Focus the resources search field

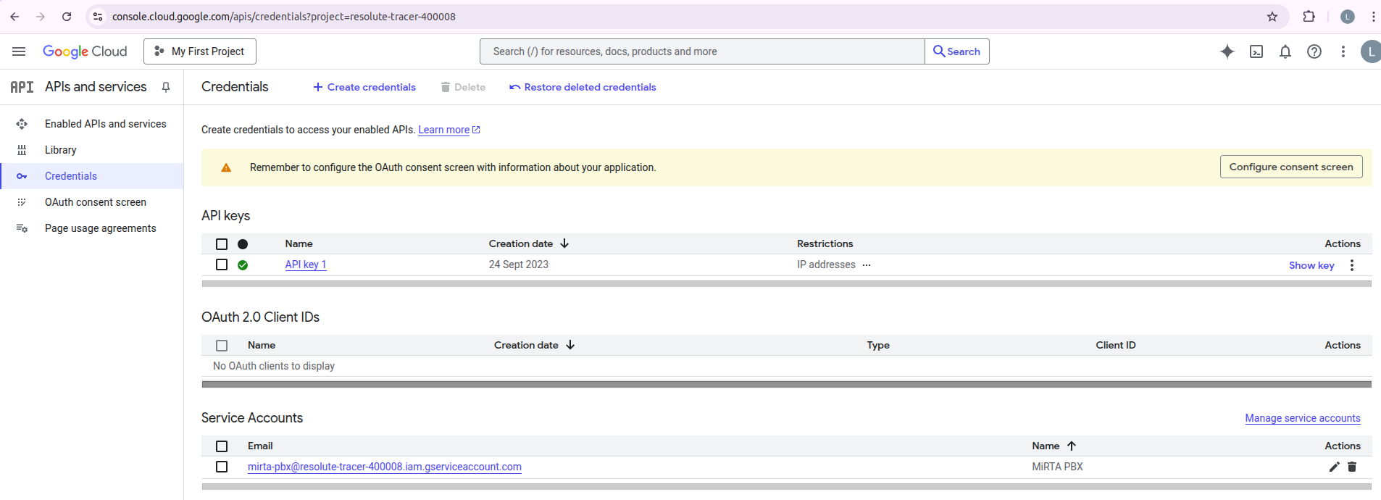pos(701,51)
